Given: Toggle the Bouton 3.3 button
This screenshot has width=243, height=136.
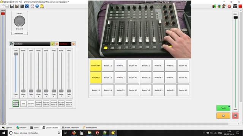Looking at the screenshot, I should pyautogui.click(x=120, y=90).
